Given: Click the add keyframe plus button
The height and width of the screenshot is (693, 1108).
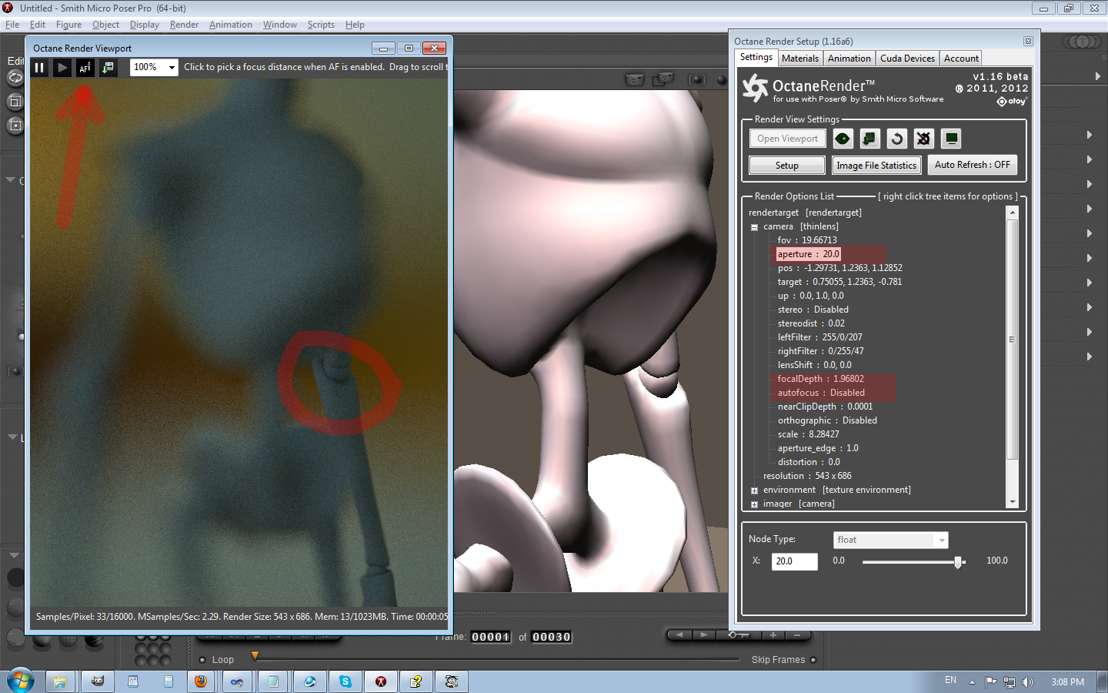Looking at the screenshot, I should pyautogui.click(x=773, y=635).
